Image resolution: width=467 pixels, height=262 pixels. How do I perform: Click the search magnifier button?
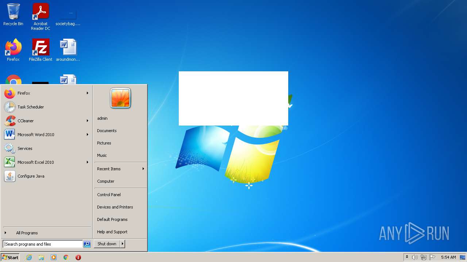87,244
